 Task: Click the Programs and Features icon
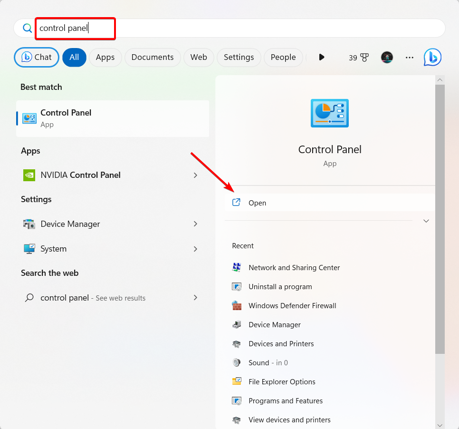(x=237, y=400)
